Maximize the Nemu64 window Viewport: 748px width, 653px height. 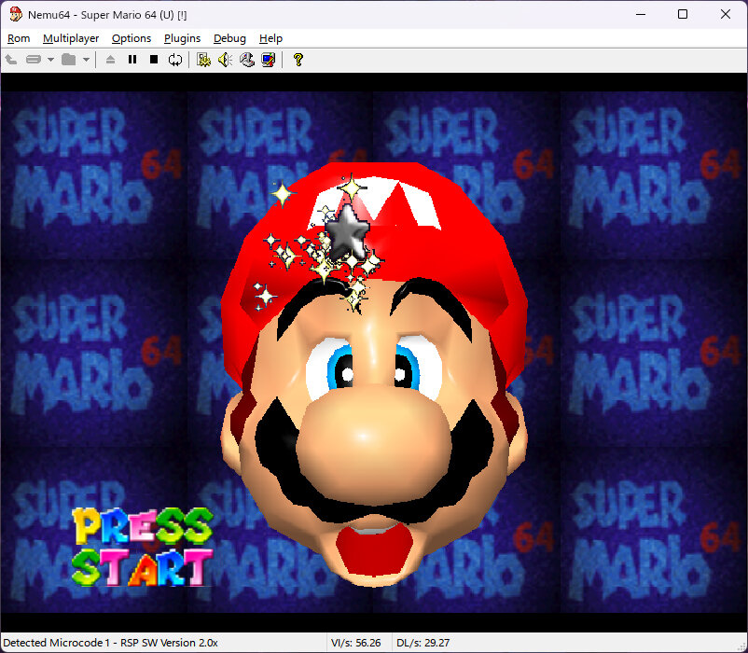(x=683, y=14)
